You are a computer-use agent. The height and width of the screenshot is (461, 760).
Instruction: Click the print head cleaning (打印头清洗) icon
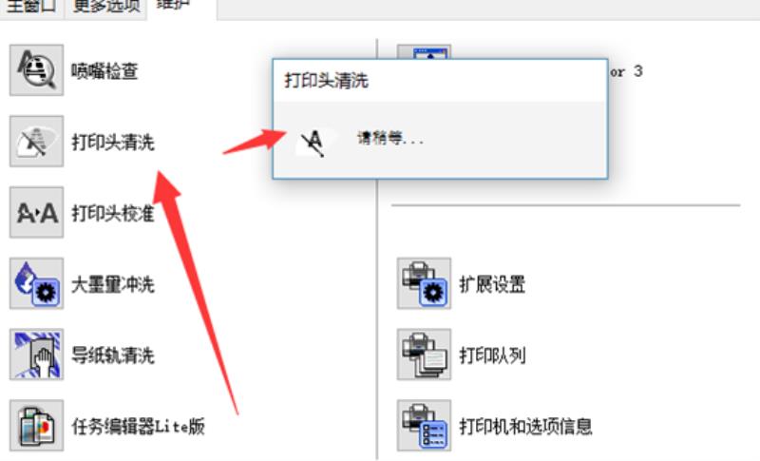tap(36, 141)
